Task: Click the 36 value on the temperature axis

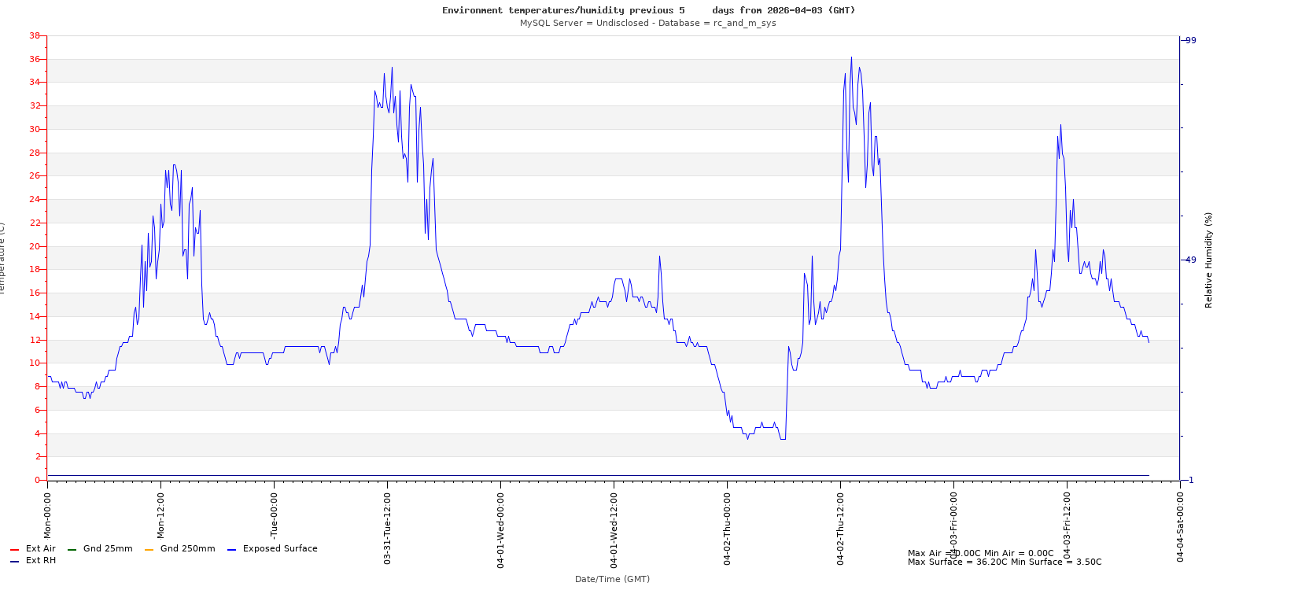Action: pyautogui.click(x=35, y=59)
